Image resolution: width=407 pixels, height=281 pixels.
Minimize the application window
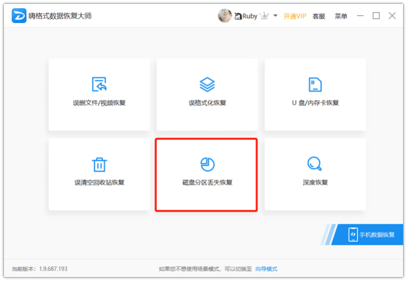360,16
